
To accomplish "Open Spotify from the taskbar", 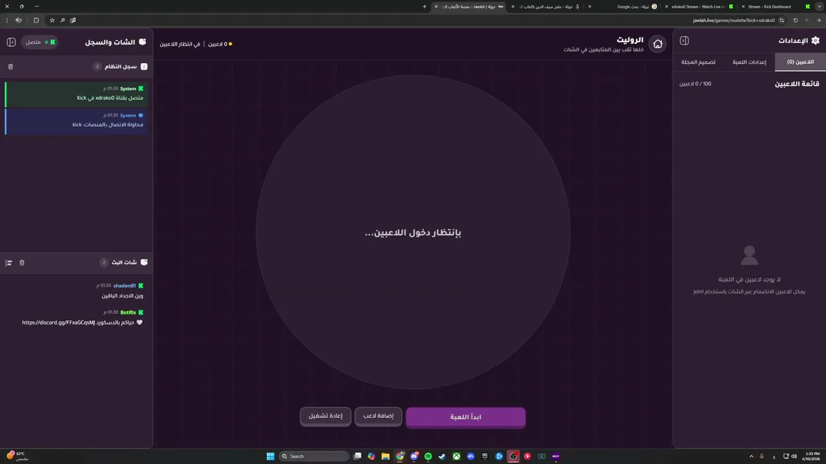I will (x=428, y=456).
